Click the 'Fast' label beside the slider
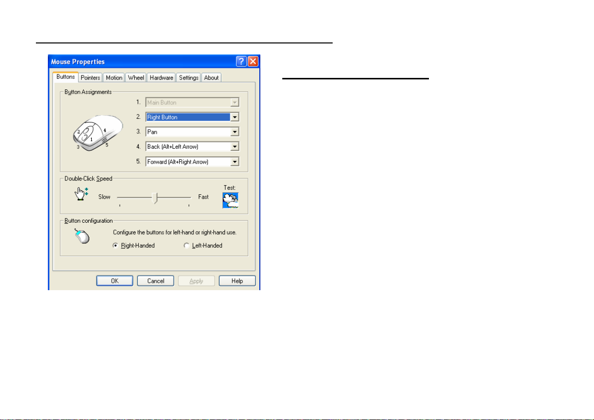The image size is (594, 420). [203, 197]
